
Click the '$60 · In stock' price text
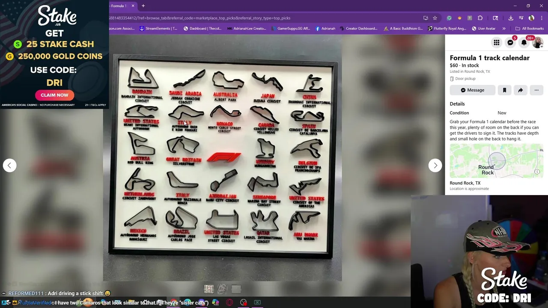click(x=464, y=65)
